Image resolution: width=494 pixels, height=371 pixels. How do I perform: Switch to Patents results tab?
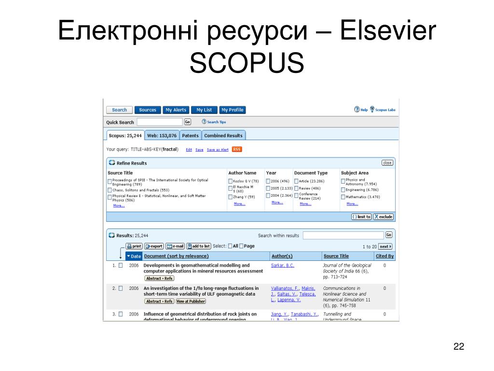190,135
